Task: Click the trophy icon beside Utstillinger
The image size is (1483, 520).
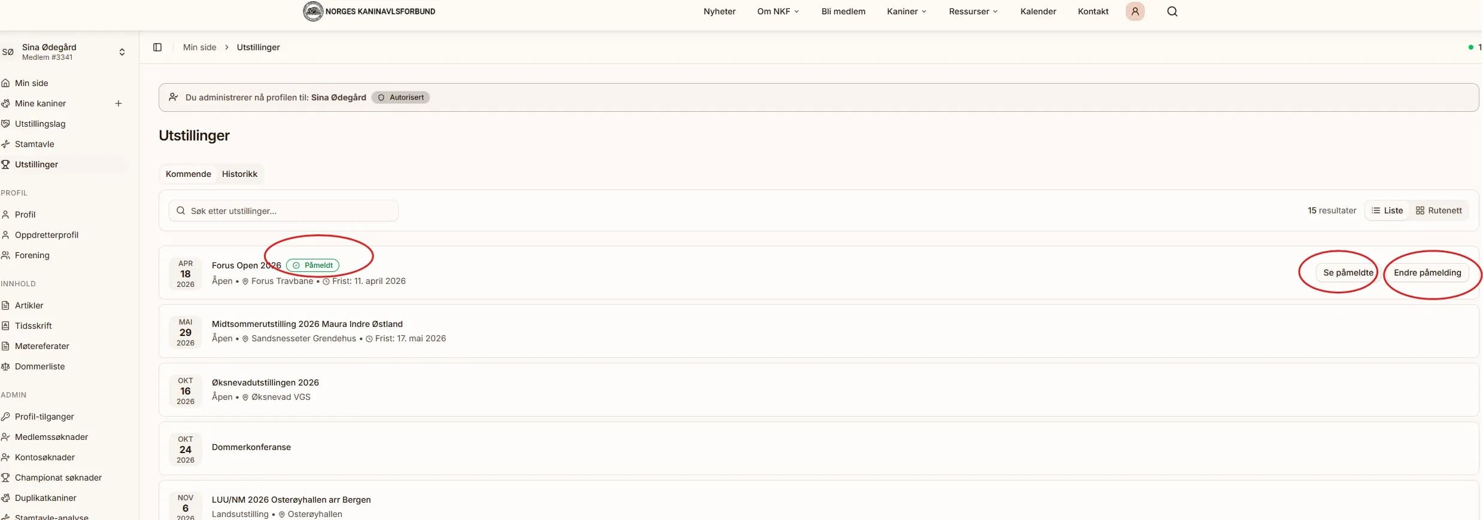Action: 5,164
